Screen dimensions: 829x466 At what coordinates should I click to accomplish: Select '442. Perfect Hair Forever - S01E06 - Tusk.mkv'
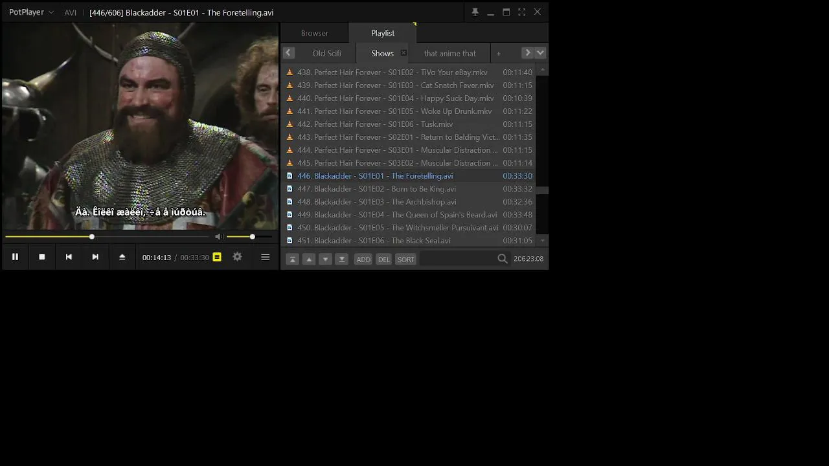(x=409, y=124)
